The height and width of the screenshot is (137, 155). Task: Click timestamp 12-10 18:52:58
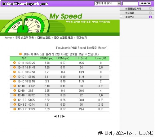pos(26,72)
